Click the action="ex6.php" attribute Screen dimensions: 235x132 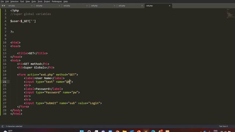41,74
